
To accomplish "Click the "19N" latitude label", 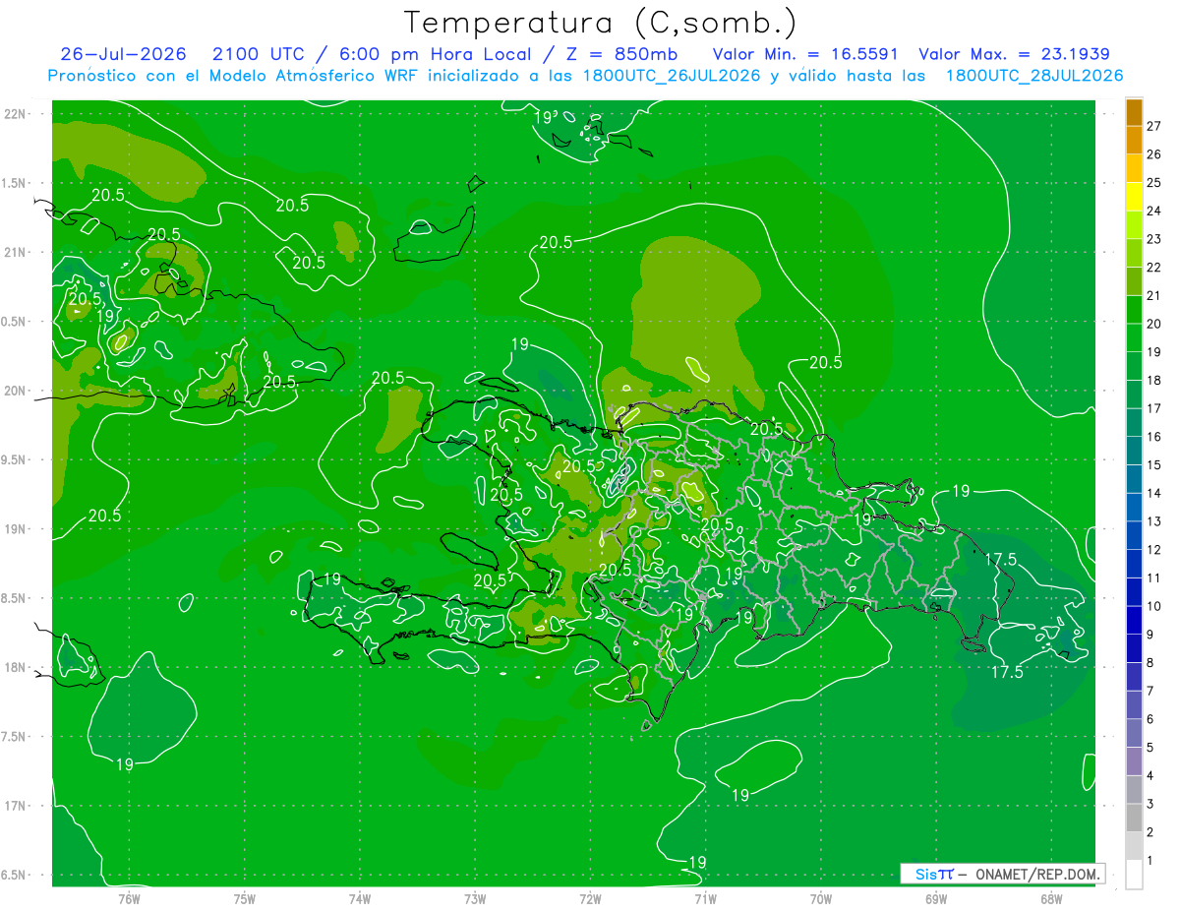I will point(15,529).
